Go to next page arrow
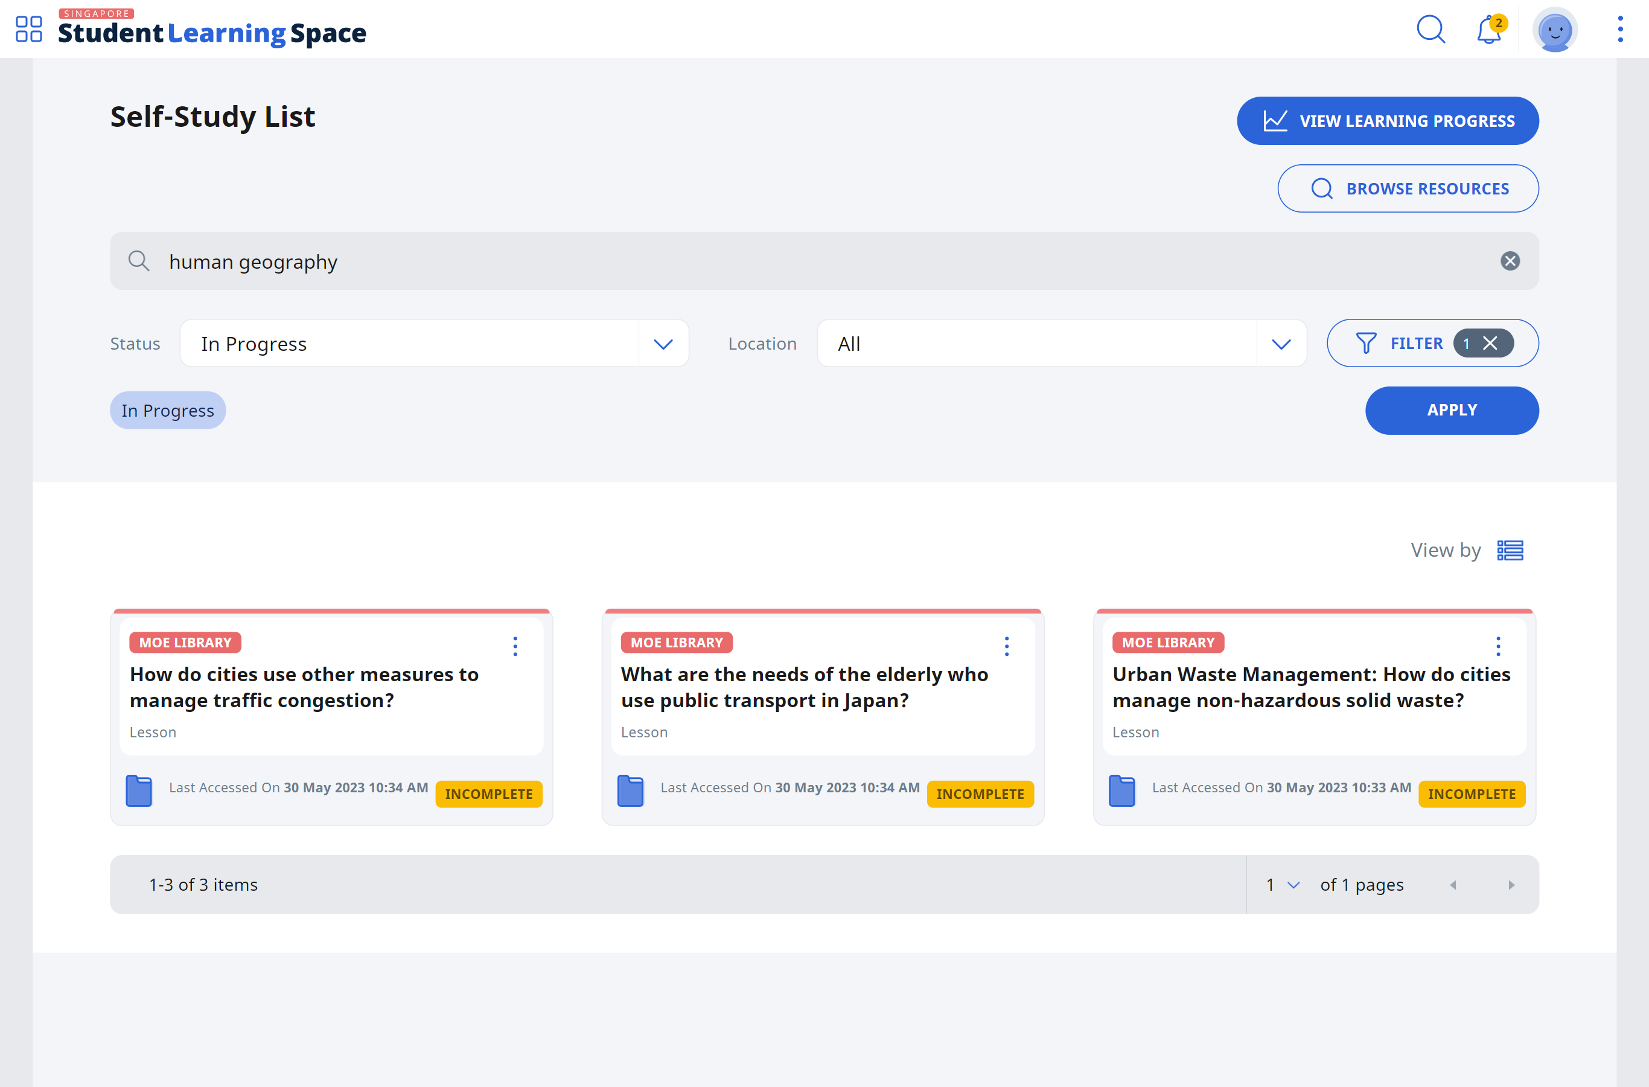 1511,885
